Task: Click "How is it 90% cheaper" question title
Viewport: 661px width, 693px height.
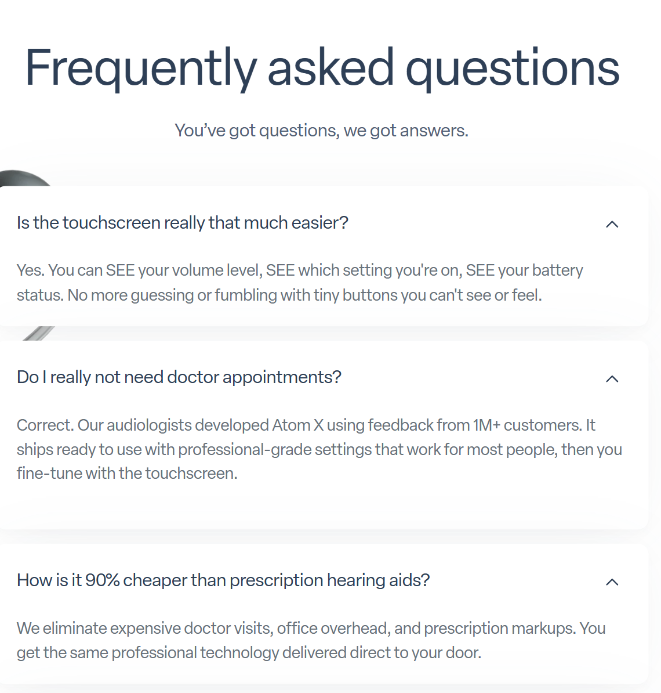Action: [x=223, y=580]
